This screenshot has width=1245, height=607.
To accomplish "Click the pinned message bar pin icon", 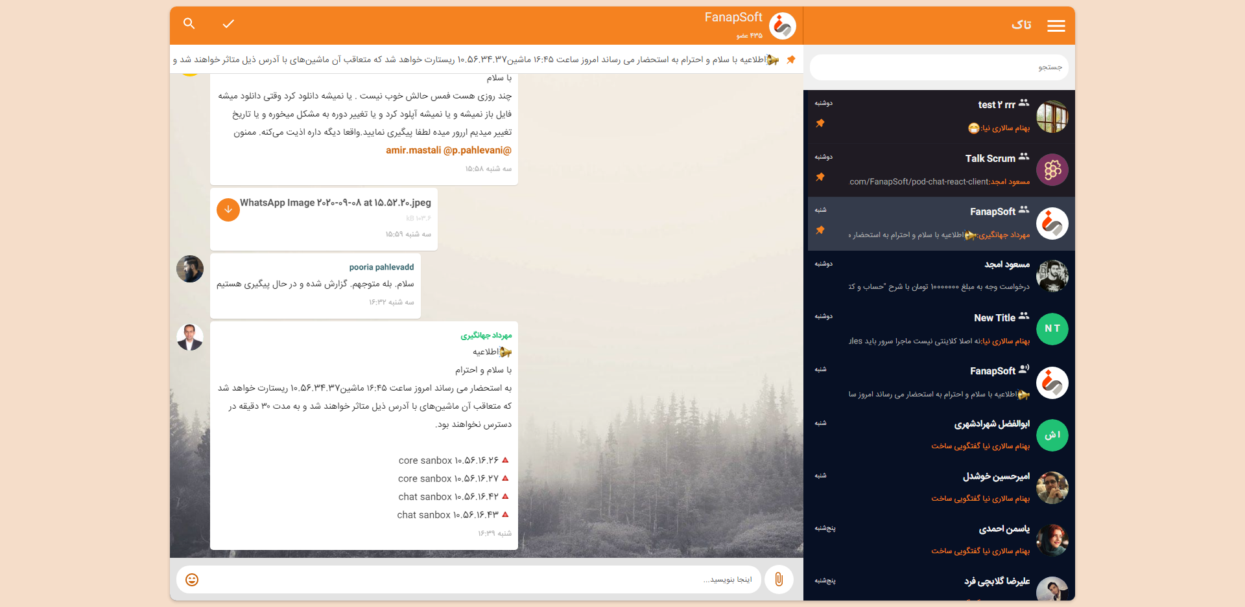I will (790, 60).
